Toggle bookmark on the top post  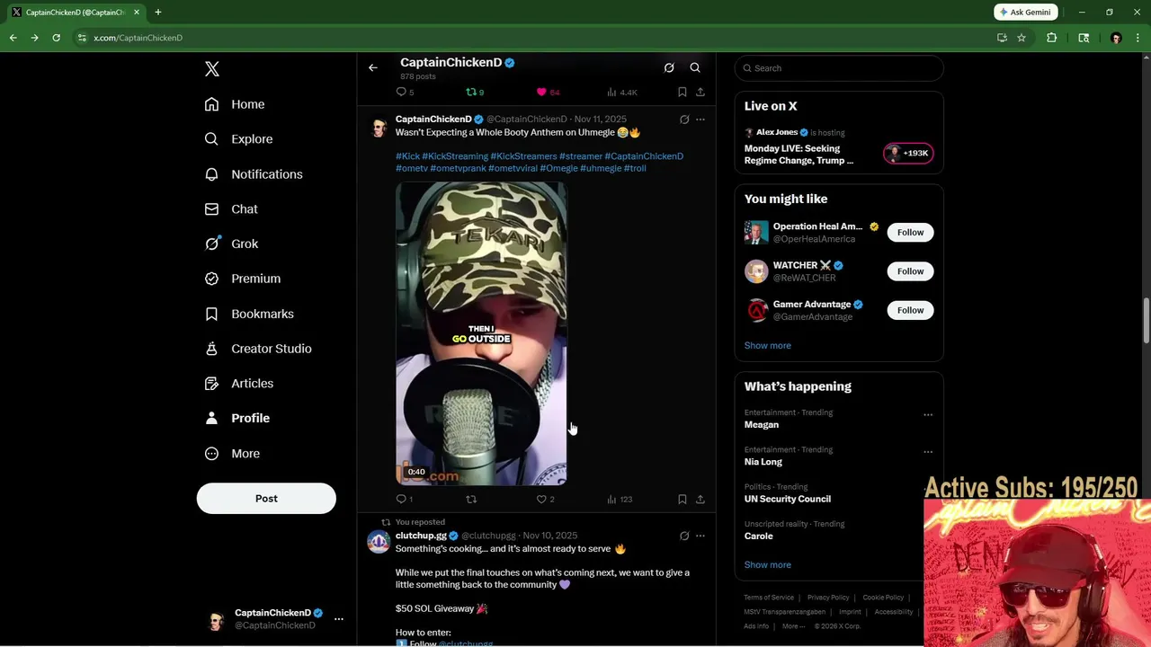pos(683,92)
